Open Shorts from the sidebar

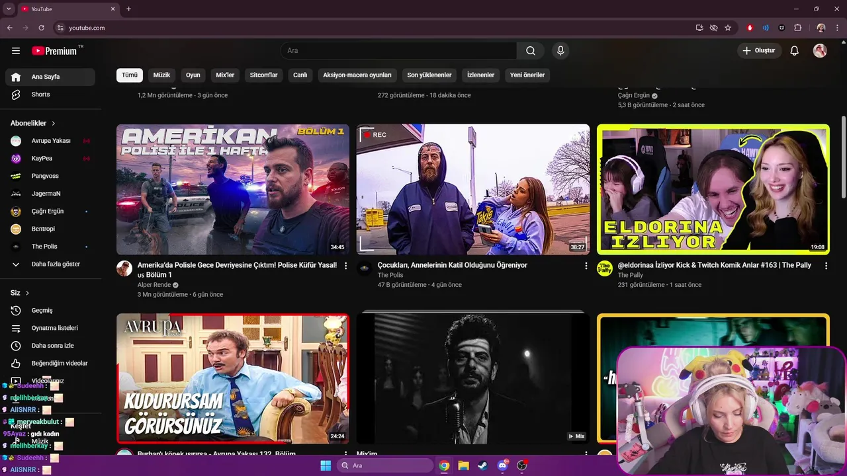(x=50, y=95)
